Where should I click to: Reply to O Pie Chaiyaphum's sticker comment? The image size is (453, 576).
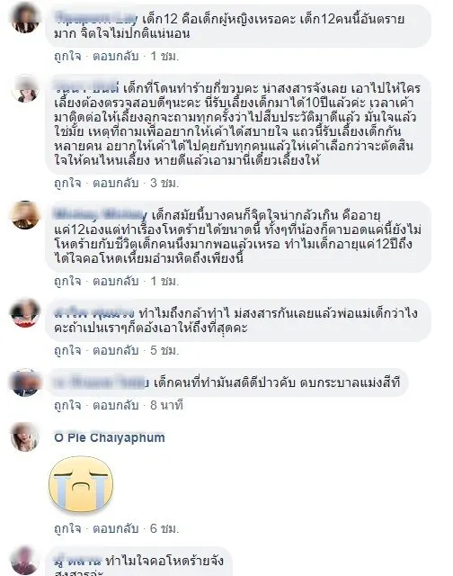pyautogui.click(x=116, y=528)
